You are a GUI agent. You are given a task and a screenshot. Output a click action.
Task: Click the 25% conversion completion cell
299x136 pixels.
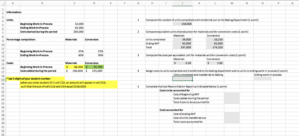click(x=94, y=51)
